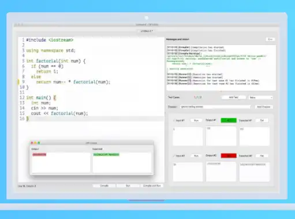Click code line 'cin >> num;'
295x219 pixels.
(x=44, y=108)
